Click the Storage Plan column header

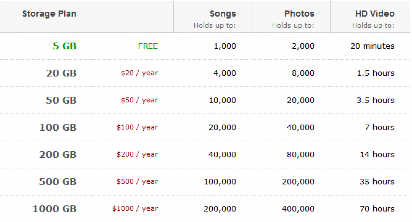pos(49,14)
